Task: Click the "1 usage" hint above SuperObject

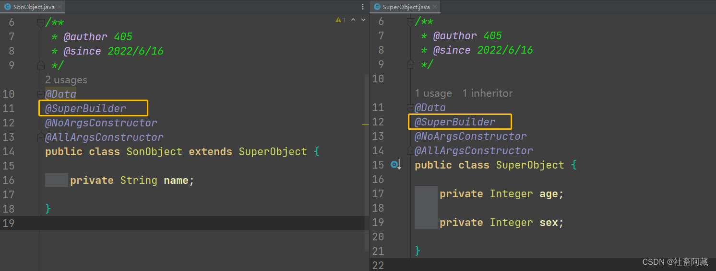Action: click(x=433, y=93)
